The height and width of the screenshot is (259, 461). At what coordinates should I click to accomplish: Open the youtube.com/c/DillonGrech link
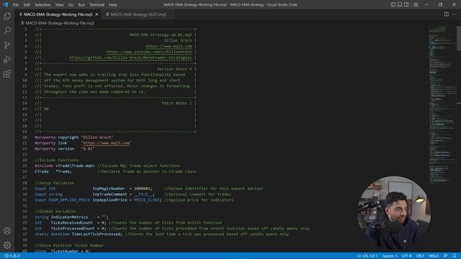point(149,52)
